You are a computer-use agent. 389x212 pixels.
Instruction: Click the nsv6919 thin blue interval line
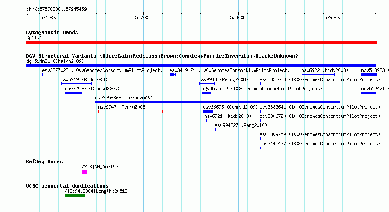pyautogui.click(x=76, y=84)
